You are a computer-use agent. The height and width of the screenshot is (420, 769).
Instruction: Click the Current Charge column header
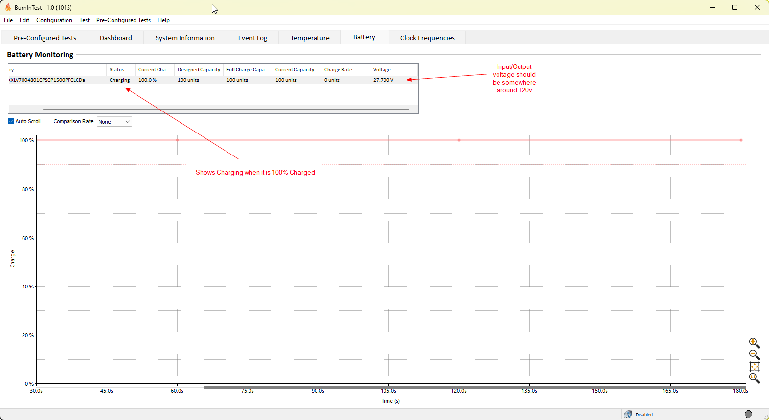155,70
